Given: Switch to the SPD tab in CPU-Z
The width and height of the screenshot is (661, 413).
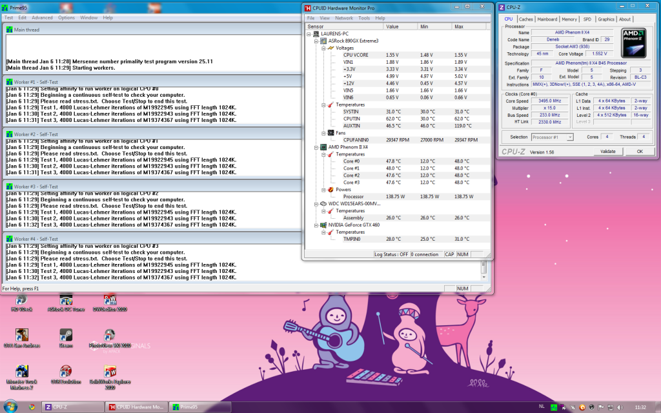Looking at the screenshot, I should coord(587,19).
